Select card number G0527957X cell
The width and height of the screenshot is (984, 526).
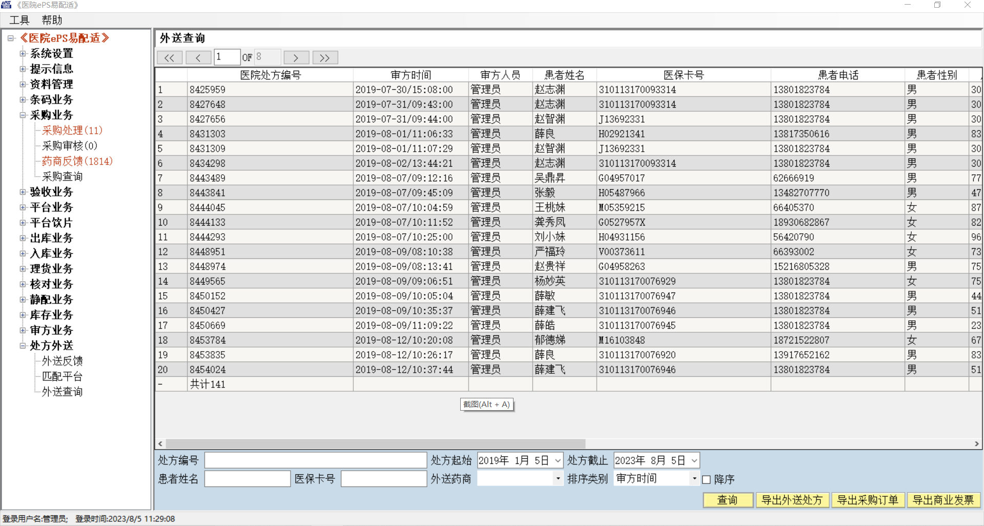684,222
